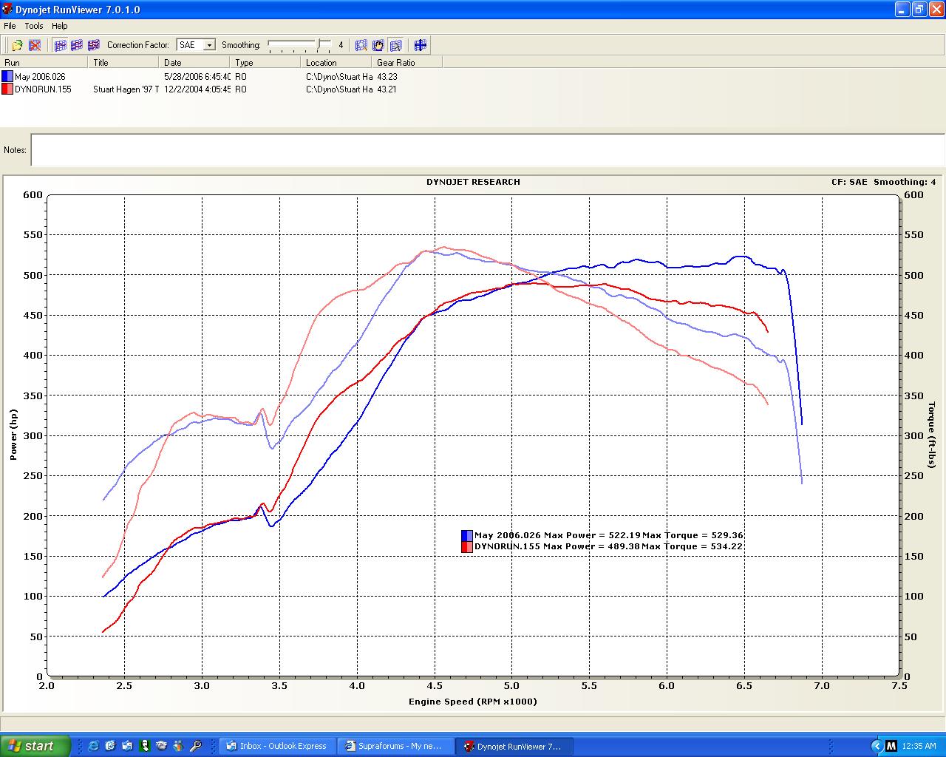This screenshot has height=757, width=946.
Task: Open the File menu
Action: click(10, 26)
